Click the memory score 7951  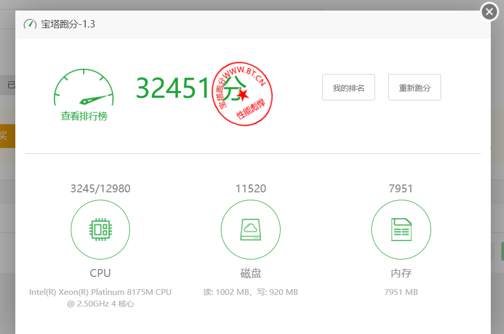[x=401, y=188]
